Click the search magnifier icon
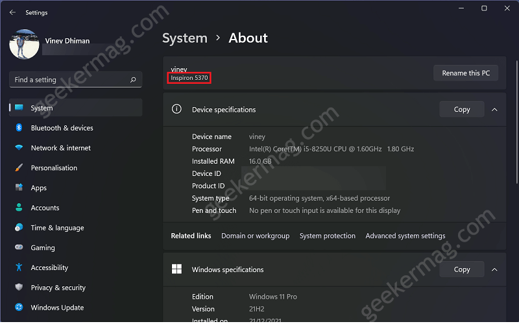 (x=133, y=79)
